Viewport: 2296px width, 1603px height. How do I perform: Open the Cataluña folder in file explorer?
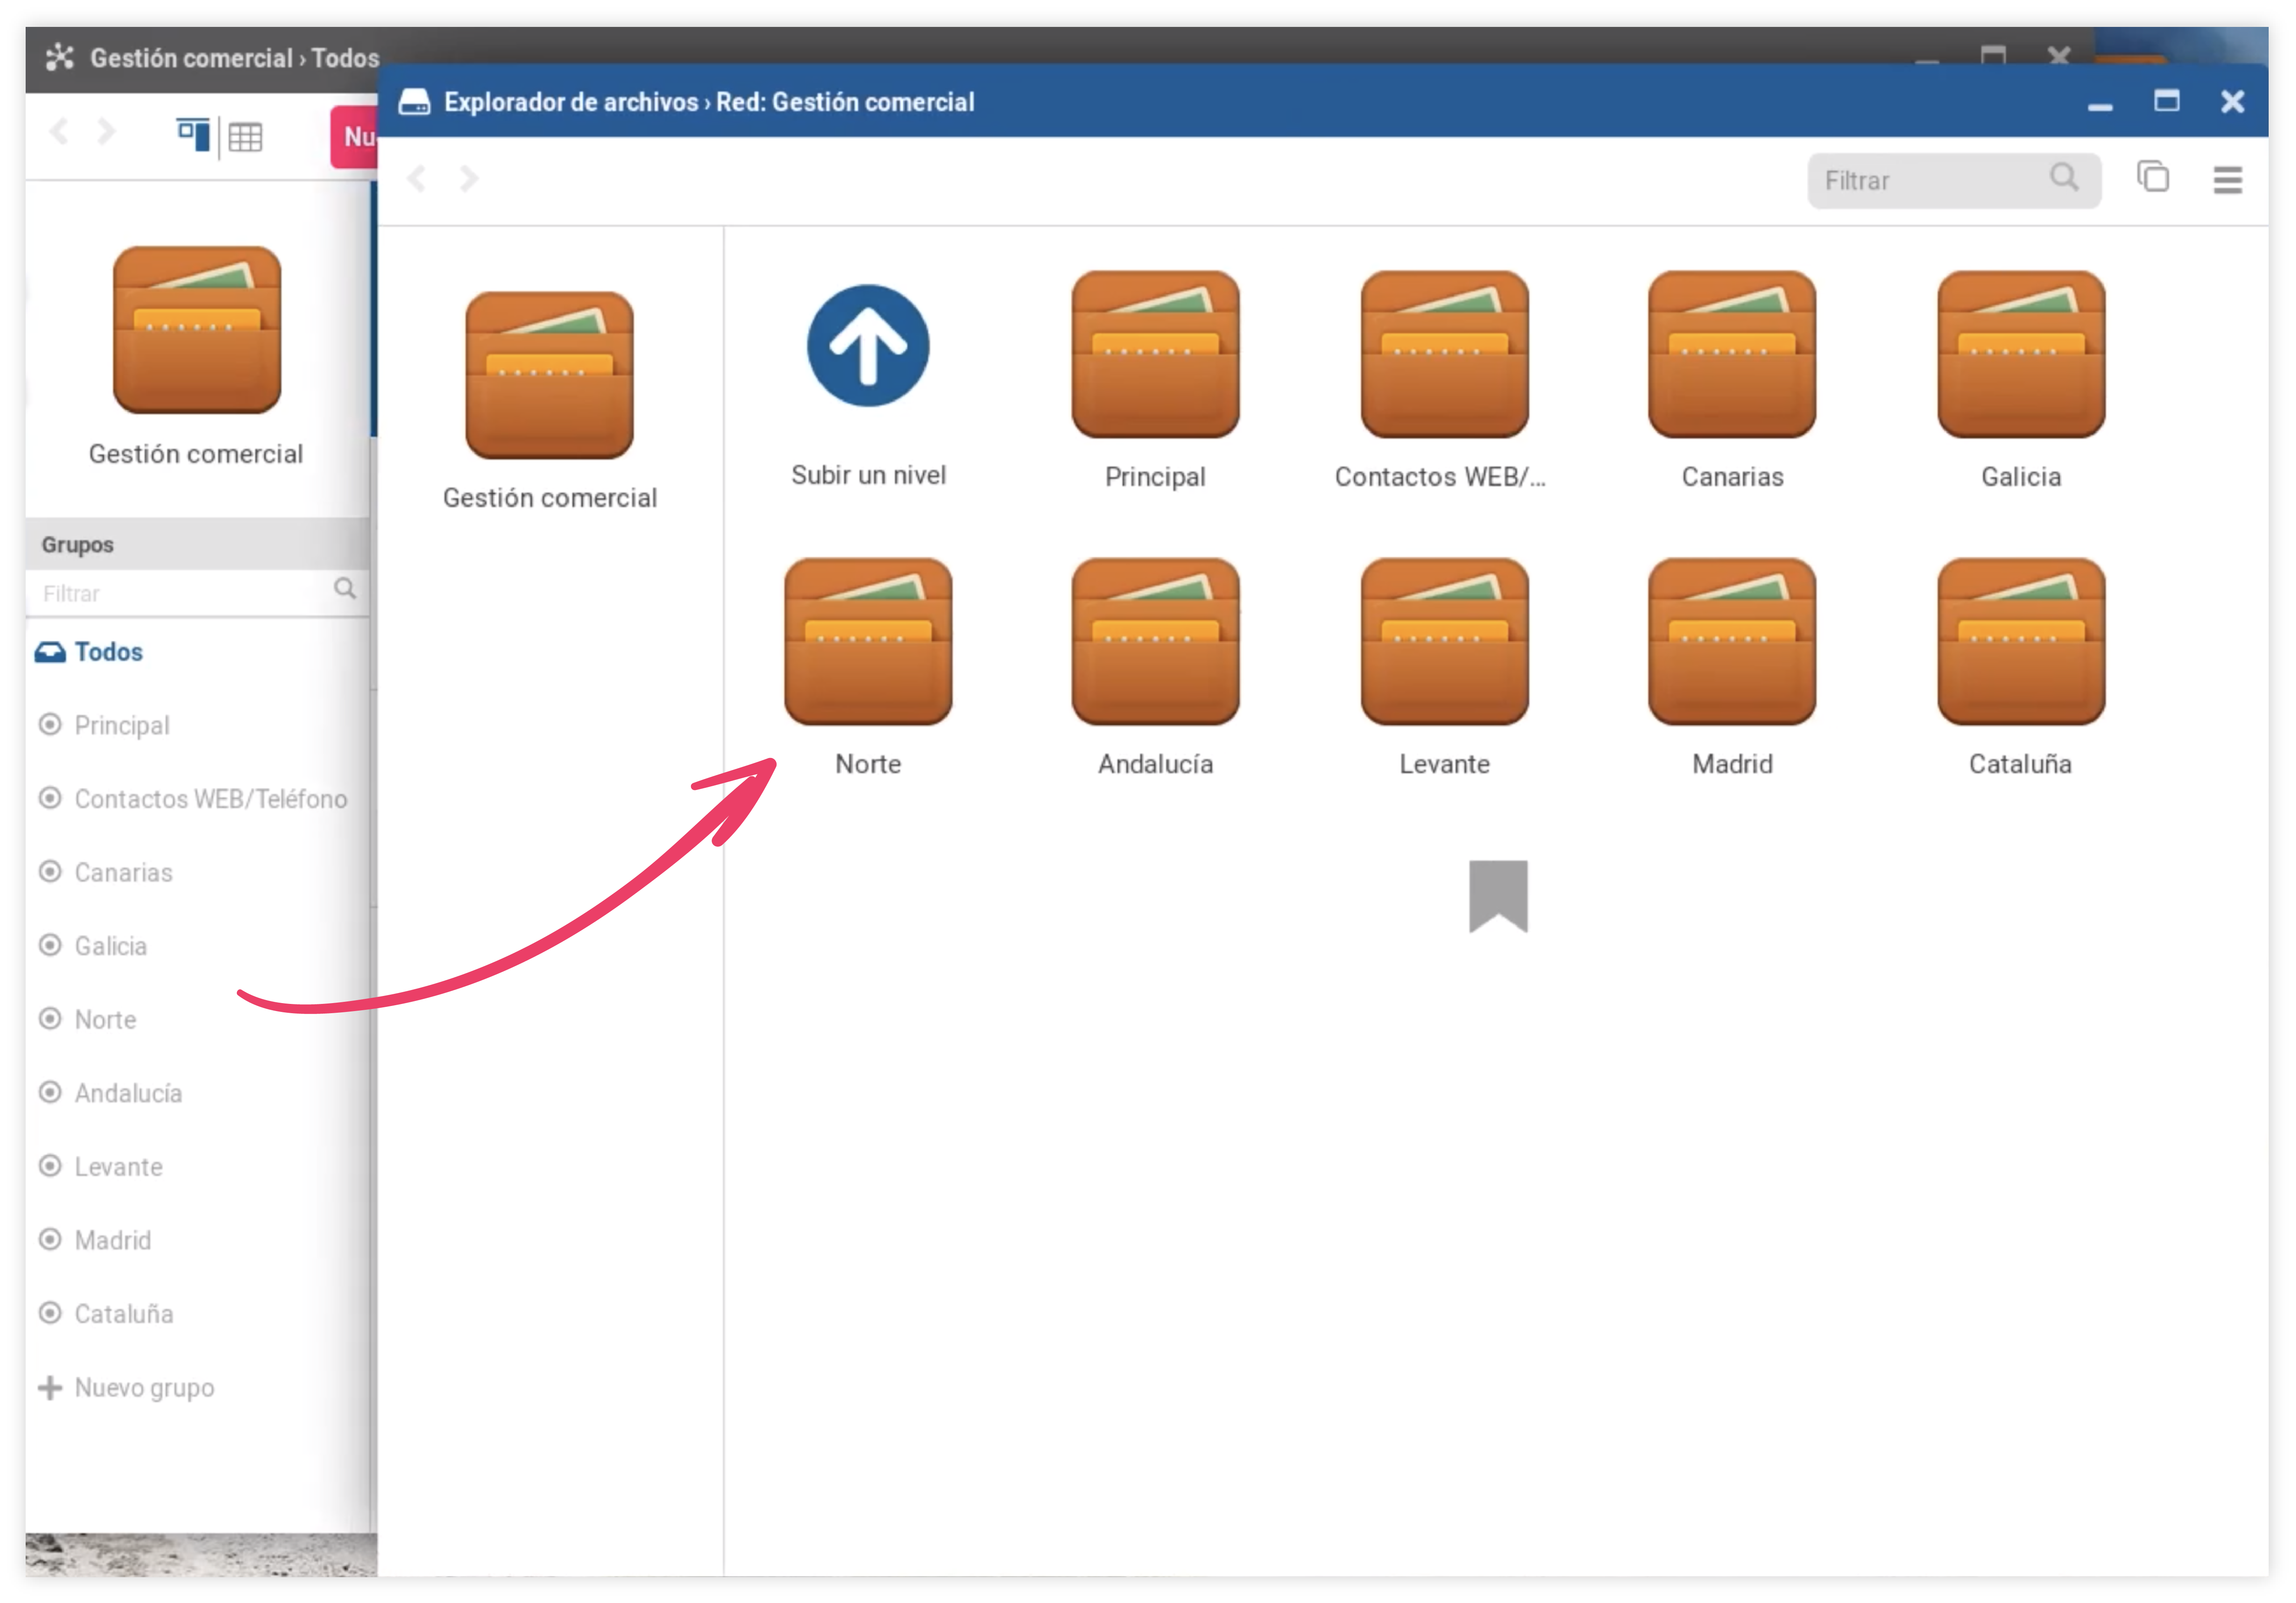point(2021,642)
